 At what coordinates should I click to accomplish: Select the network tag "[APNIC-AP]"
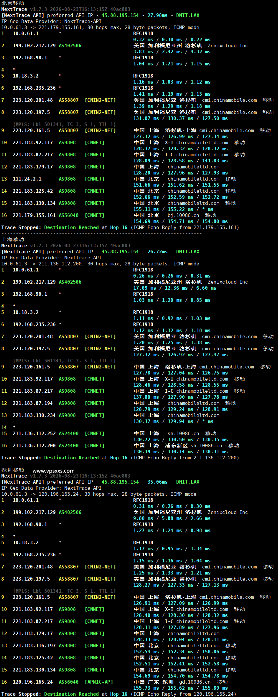(x=99, y=682)
